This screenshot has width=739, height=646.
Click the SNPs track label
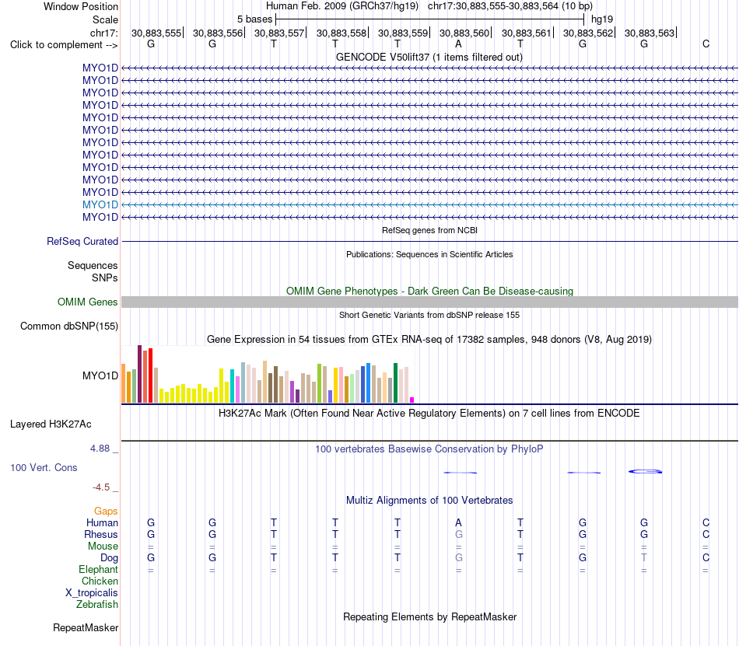tap(105, 278)
